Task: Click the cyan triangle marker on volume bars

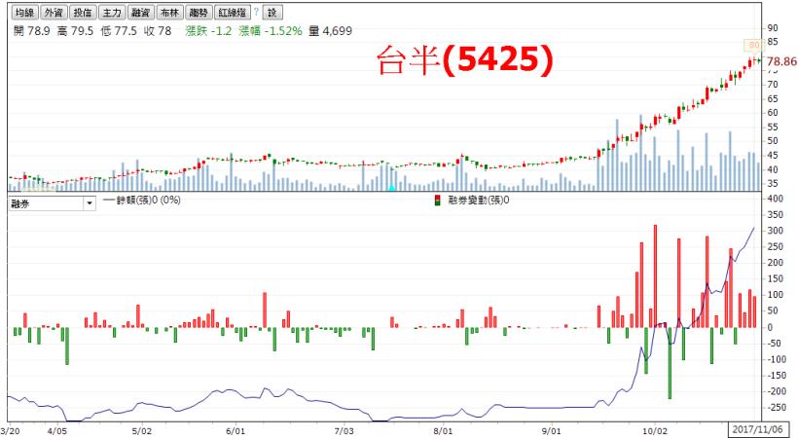Action: click(391, 188)
